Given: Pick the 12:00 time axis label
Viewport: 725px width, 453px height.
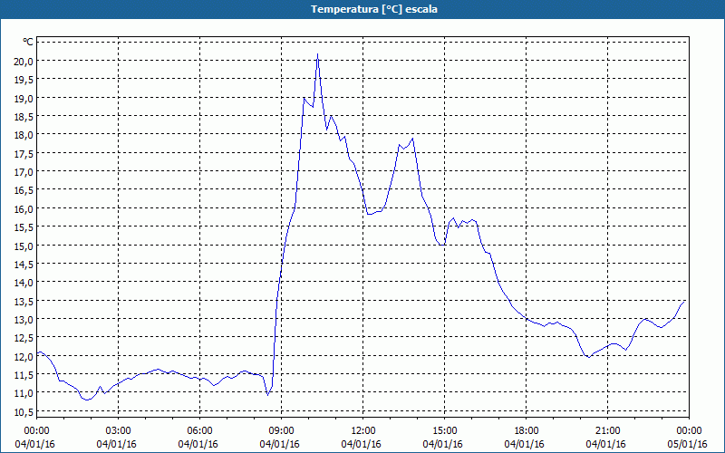Looking at the screenshot, I should [362, 431].
